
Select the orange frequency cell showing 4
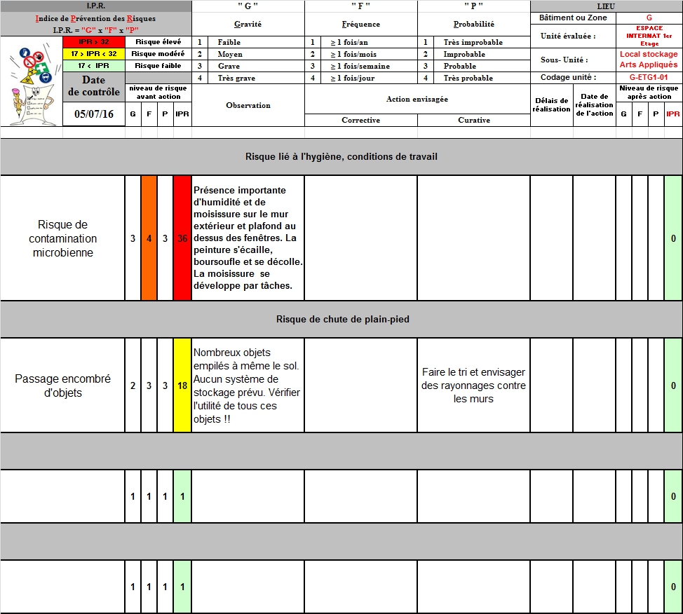click(x=149, y=238)
